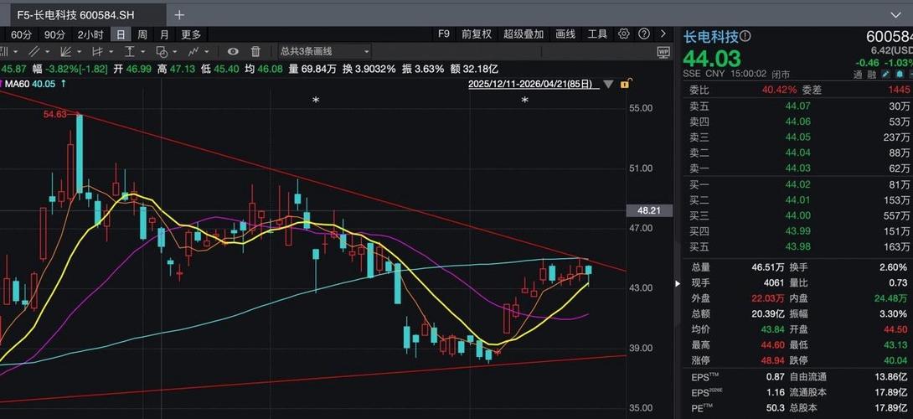913x419 pixels.
Task: Add a new tab with plus button
Action: click(179, 14)
